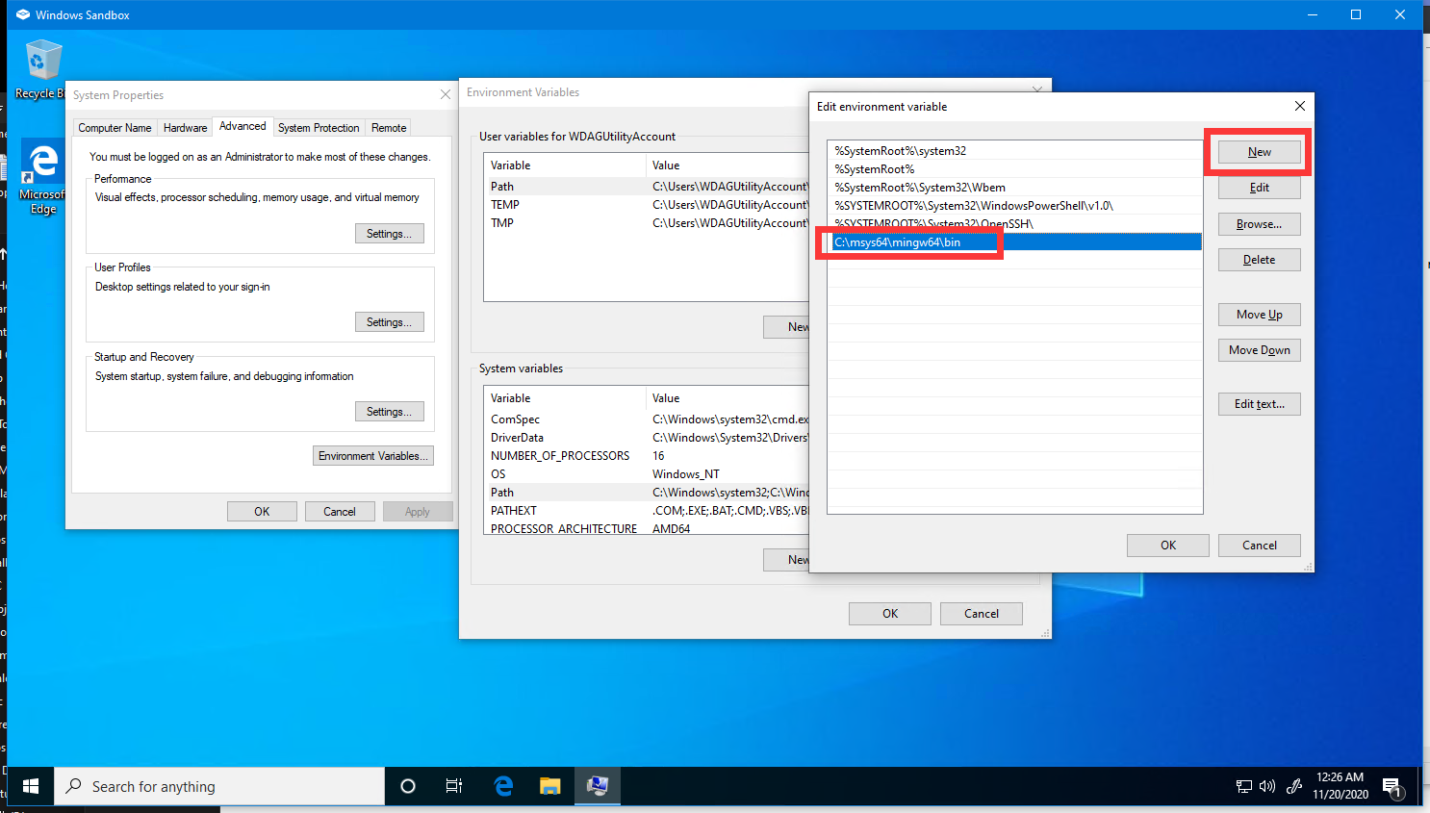Select %SystemRoot%\system32 path entry
This screenshot has width=1430, height=813.
pos(1014,151)
